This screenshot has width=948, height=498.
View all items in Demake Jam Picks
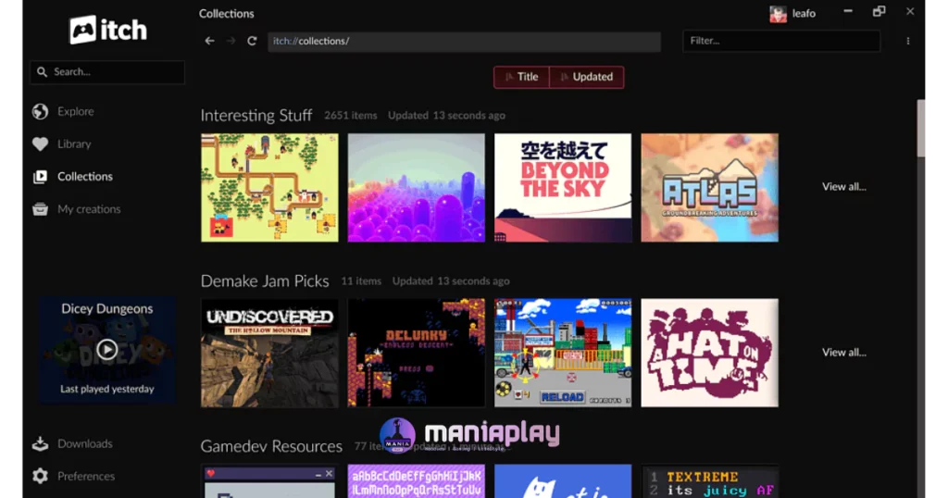(x=844, y=353)
